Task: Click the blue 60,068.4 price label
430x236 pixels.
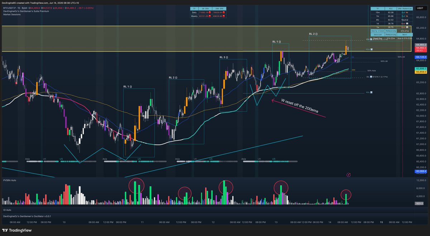Action: point(421,171)
